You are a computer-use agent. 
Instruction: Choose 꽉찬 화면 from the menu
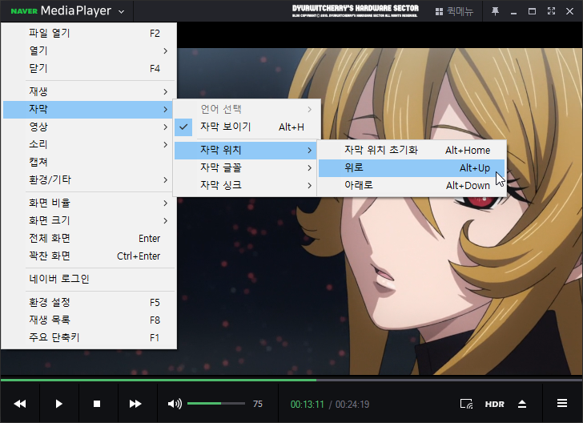click(89, 256)
